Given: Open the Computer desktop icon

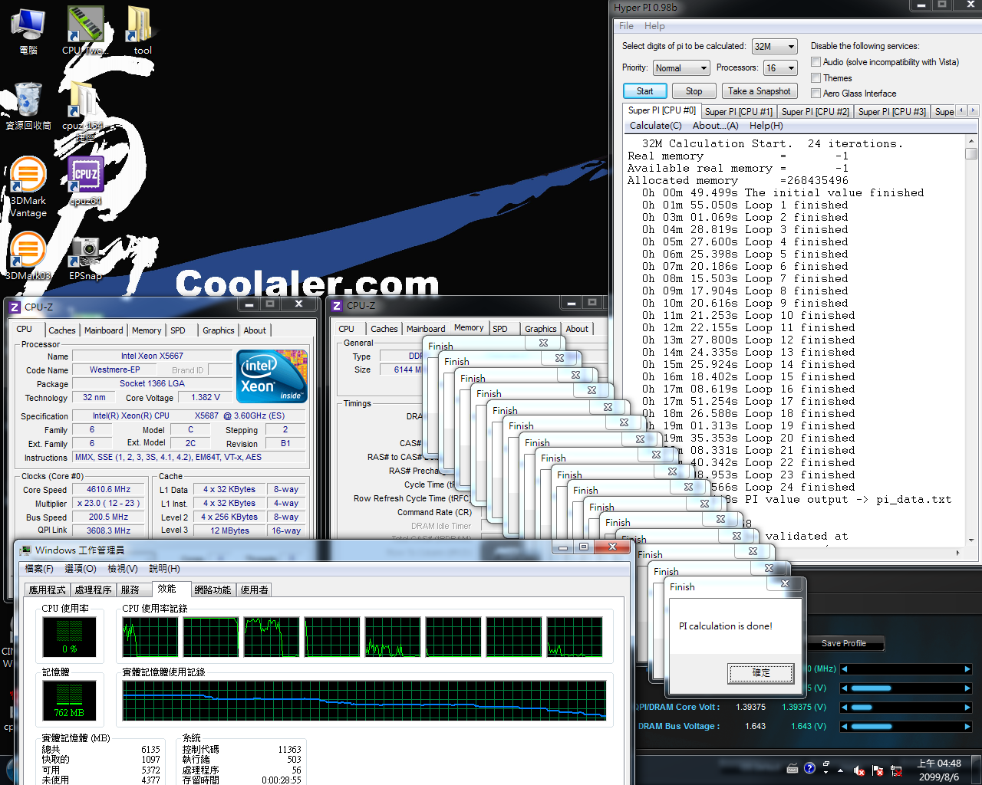Looking at the screenshot, I should [x=28, y=25].
